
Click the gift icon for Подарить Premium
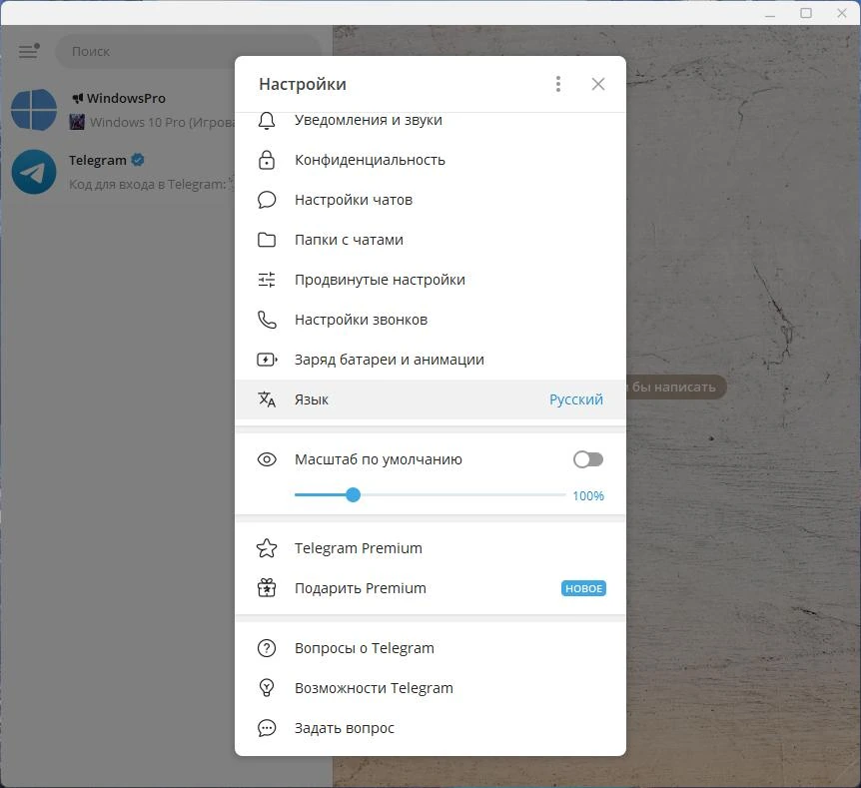click(267, 588)
